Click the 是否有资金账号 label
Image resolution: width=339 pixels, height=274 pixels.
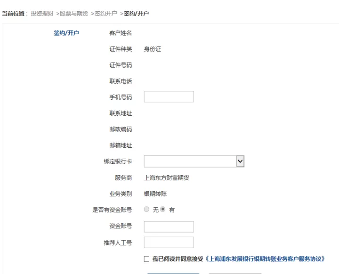(x=112, y=210)
